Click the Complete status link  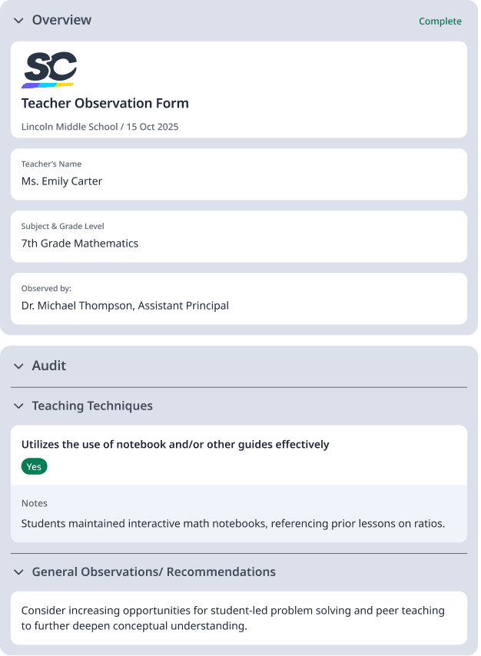(x=440, y=21)
